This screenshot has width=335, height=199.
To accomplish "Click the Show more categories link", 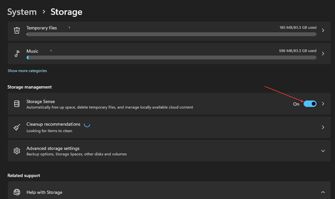I will pos(27,70).
